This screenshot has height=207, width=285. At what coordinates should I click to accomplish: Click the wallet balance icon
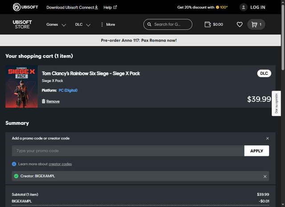[208, 24]
